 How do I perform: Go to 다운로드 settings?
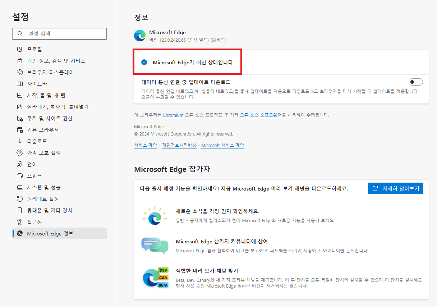pos(59,141)
